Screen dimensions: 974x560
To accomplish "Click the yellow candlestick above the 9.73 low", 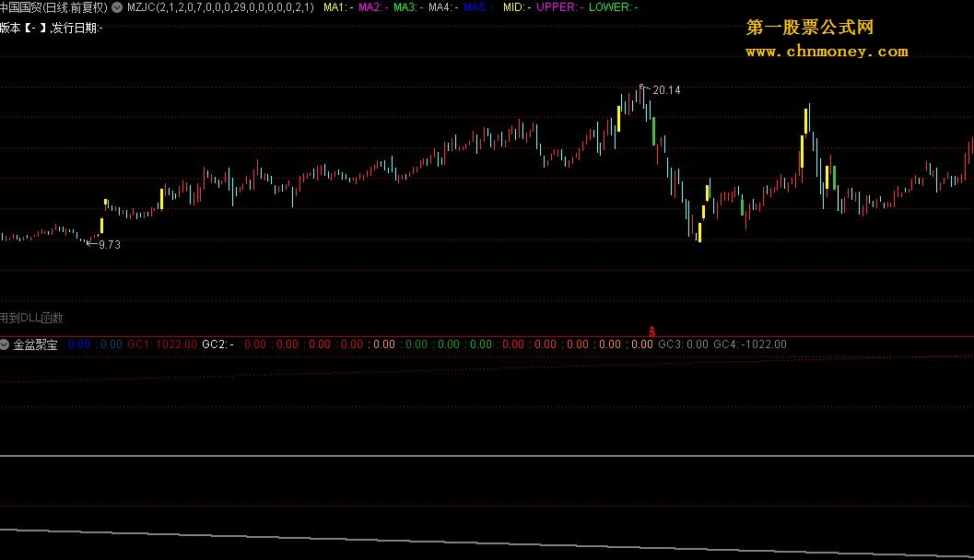I will tap(102, 226).
